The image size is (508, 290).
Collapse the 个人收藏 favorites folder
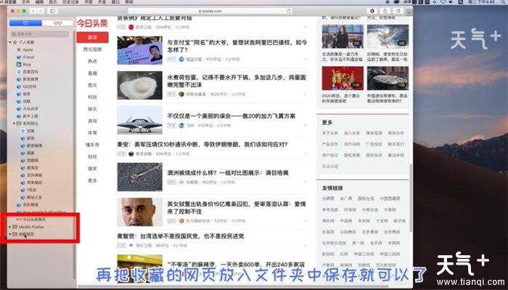tap(7, 43)
